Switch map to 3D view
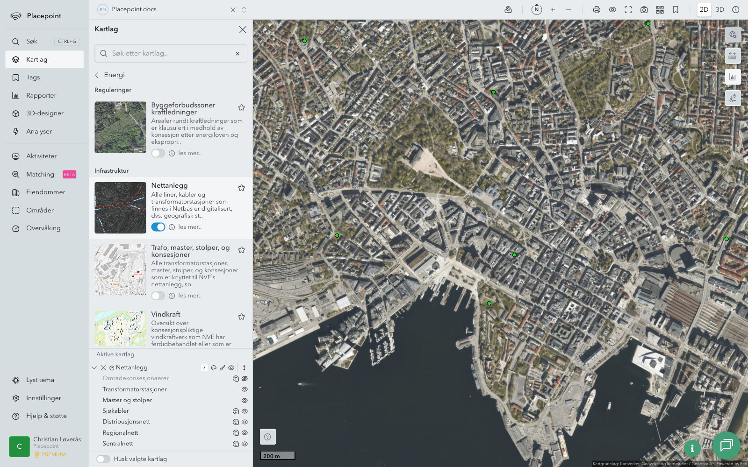The image size is (748, 467). [x=719, y=10]
